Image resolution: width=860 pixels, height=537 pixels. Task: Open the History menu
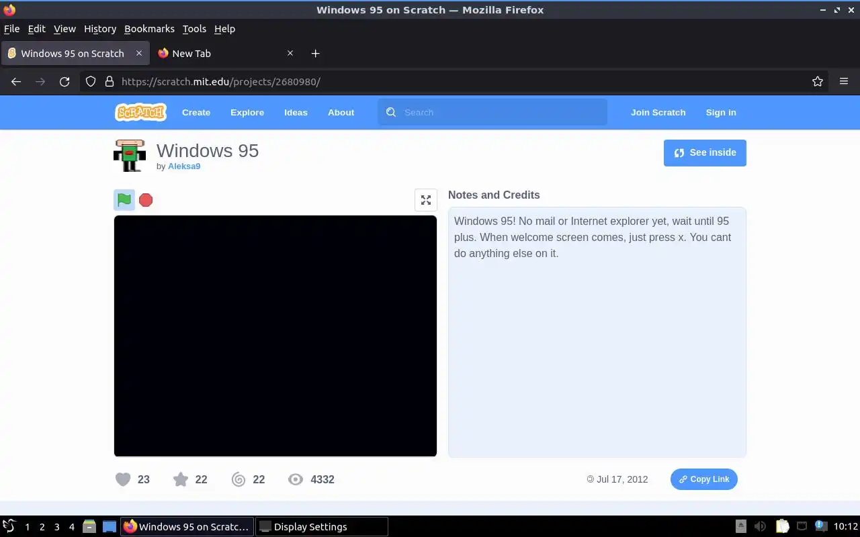point(100,29)
